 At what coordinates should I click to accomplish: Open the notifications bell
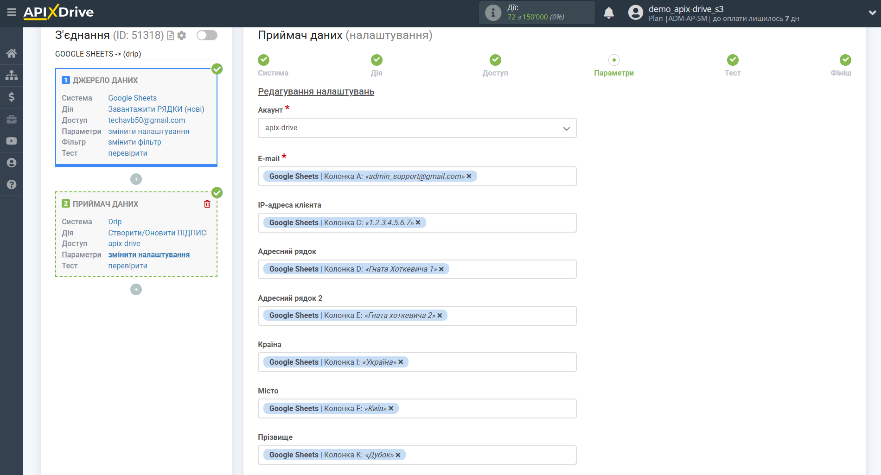point(609,13)
